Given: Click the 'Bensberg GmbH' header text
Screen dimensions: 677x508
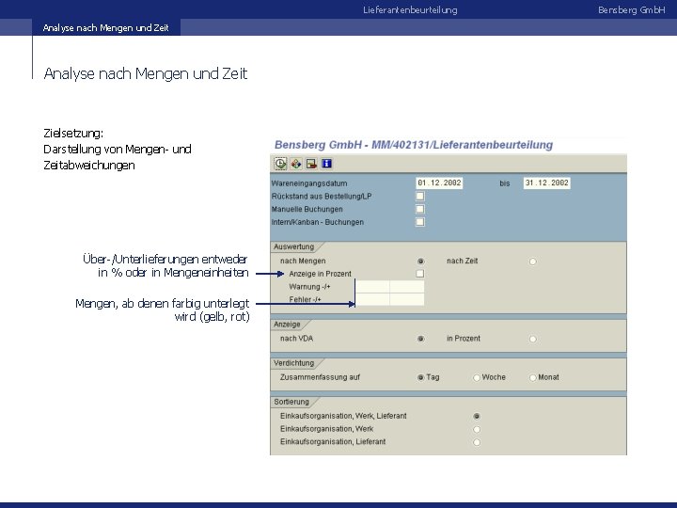Looking at the screenshot, I should (631, 10).
